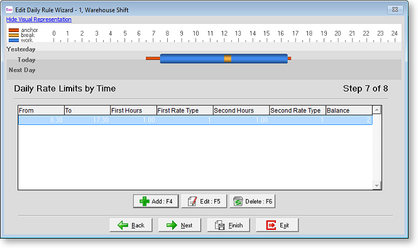This screenshot has width=418, height=248.
Task: Close the Edit Daily Rule Wizard window
Action: [x=395, y=9]
